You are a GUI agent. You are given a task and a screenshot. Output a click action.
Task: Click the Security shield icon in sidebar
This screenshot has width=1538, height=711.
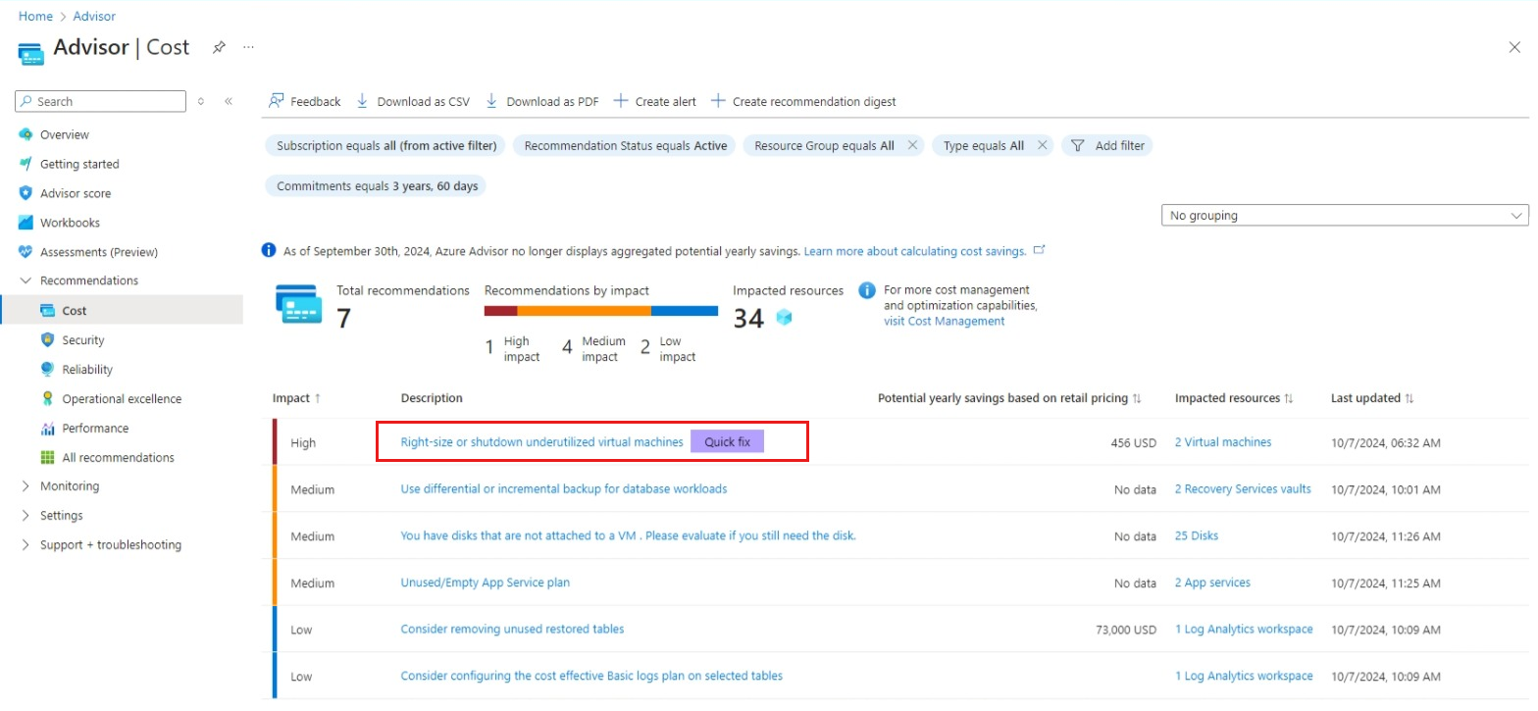pos(47,340)
